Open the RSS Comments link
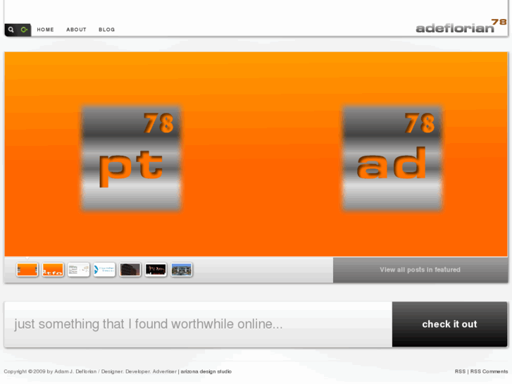This screenshot has height=384, width=512. click(489, 371)
